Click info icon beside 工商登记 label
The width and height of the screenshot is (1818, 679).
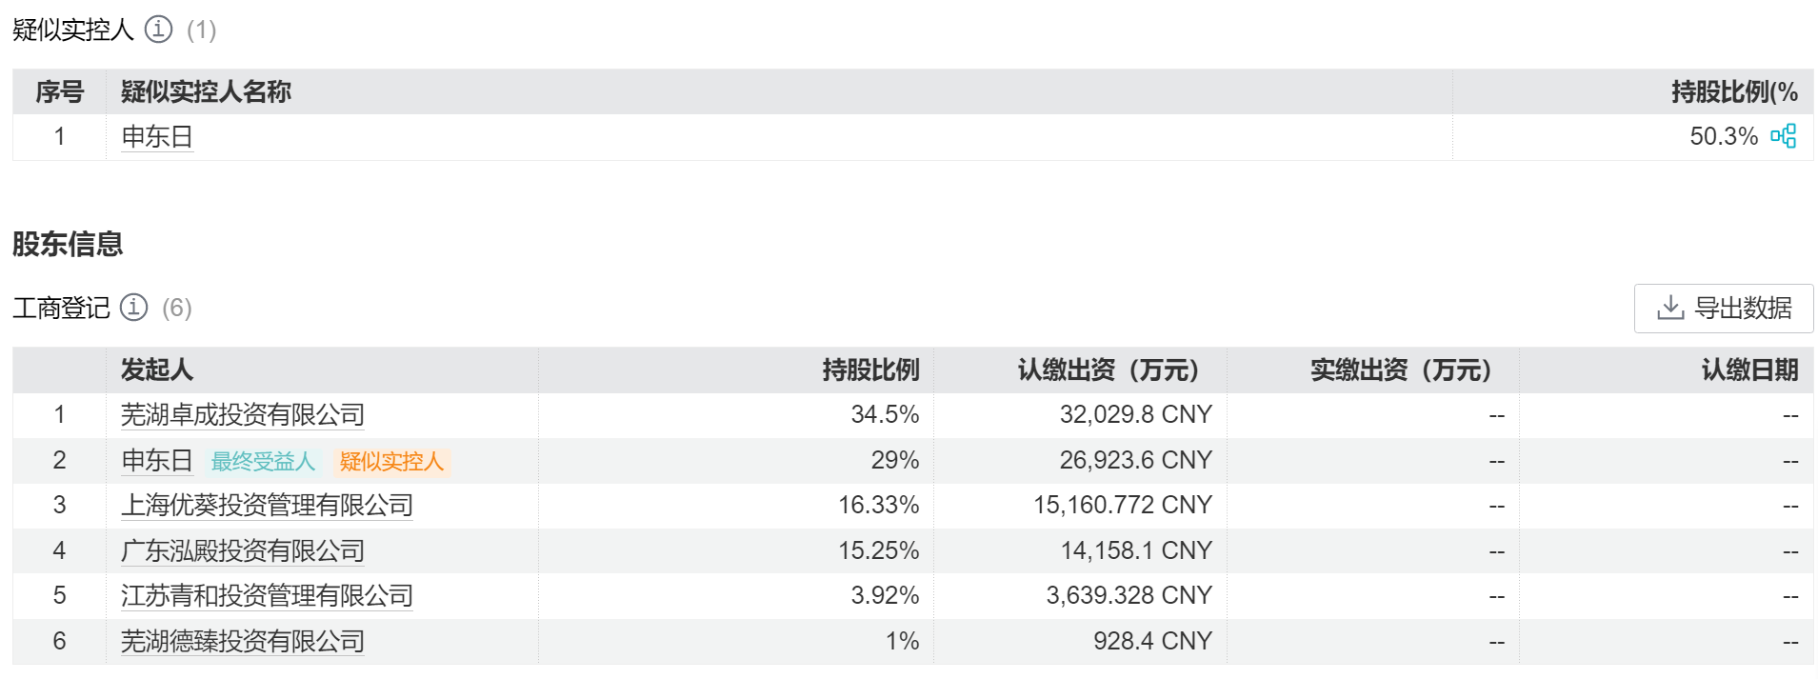133,308
